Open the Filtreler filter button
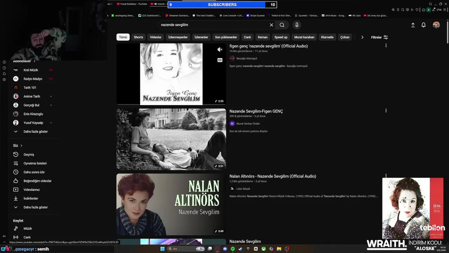Screen dimensions: 449x253 pos(380,37)
